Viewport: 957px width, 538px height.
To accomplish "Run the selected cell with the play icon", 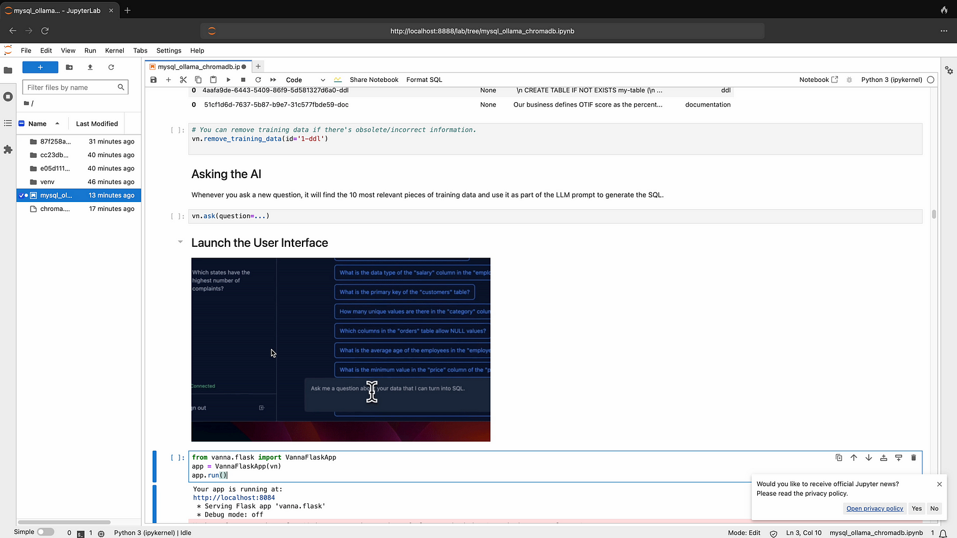I will pyautogui.click(x=228, y=80).
